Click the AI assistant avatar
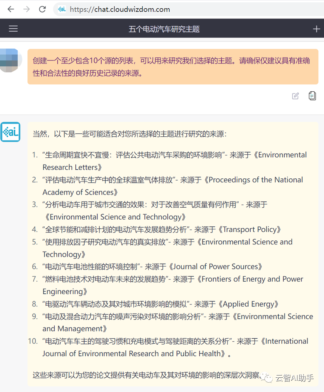 click(x=10, y=132)
